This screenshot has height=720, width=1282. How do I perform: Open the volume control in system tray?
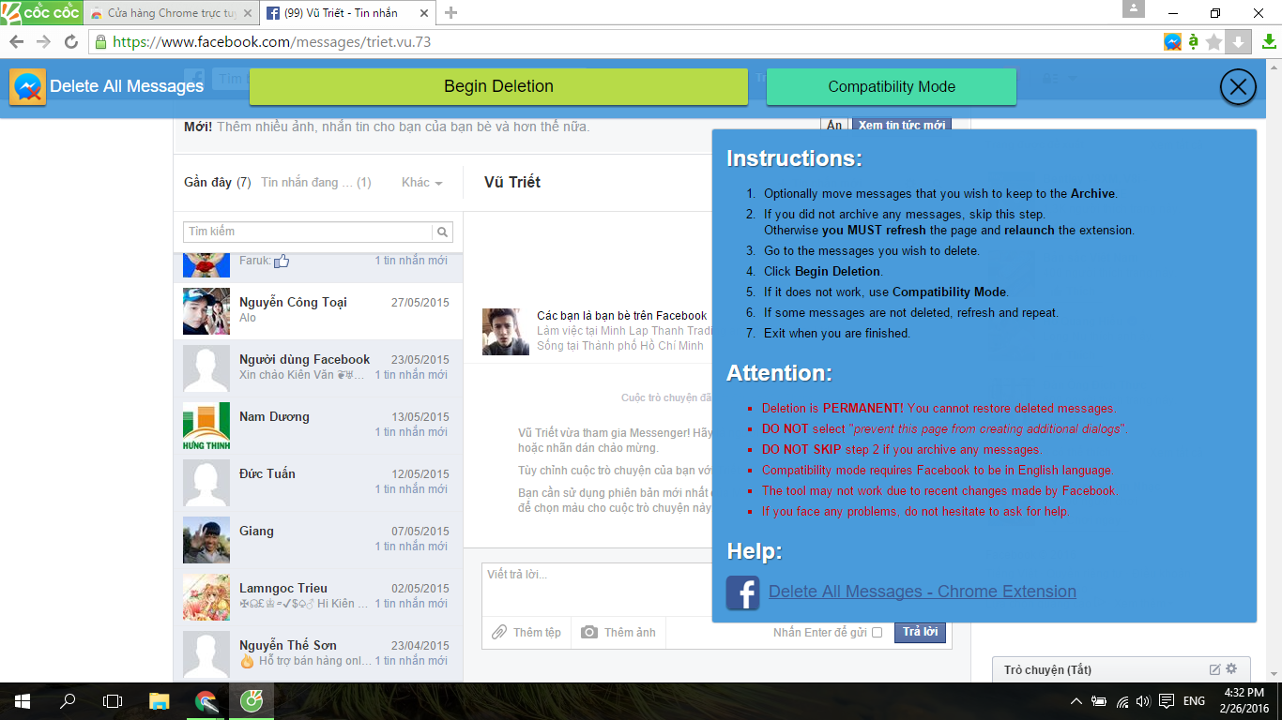1143,701
